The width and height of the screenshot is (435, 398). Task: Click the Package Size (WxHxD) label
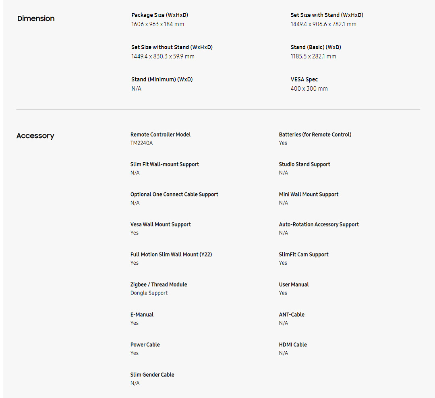coord(159,15)
